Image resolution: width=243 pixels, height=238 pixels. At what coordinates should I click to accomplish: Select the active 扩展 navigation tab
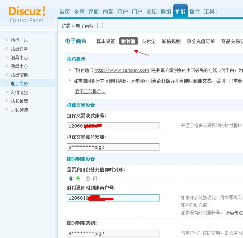[180, 12]
